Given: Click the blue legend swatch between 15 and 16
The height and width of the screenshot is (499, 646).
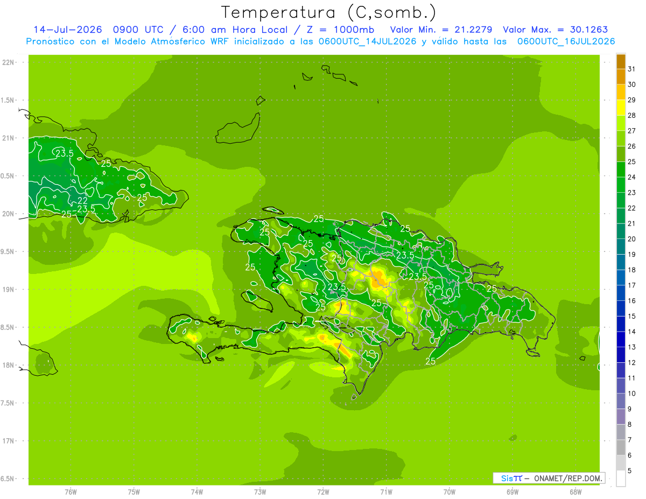Looking at the screenshot, I should click(621, 308).
